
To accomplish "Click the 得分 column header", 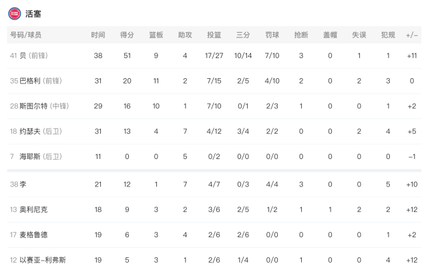I will pos(127,35).
